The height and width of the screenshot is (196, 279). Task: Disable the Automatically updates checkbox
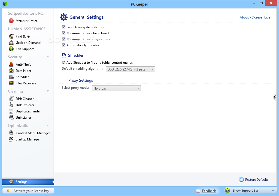[x=63, y=45]
